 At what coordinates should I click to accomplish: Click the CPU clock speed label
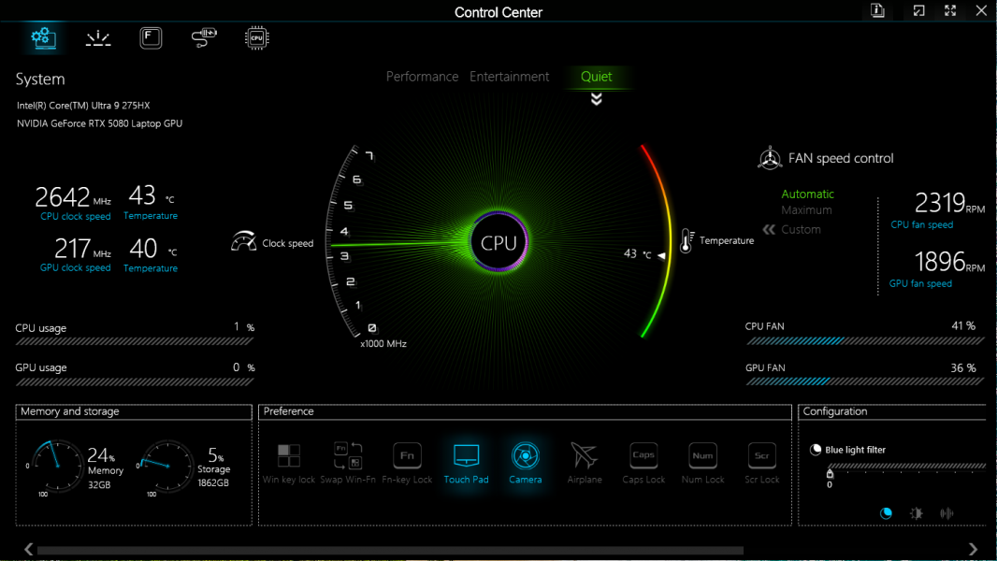76,216
